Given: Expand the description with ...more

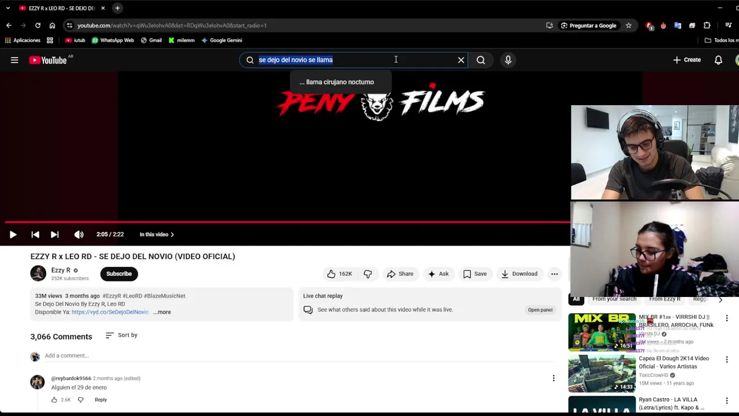Looking at the screenshot, I should tap(162, 312).
